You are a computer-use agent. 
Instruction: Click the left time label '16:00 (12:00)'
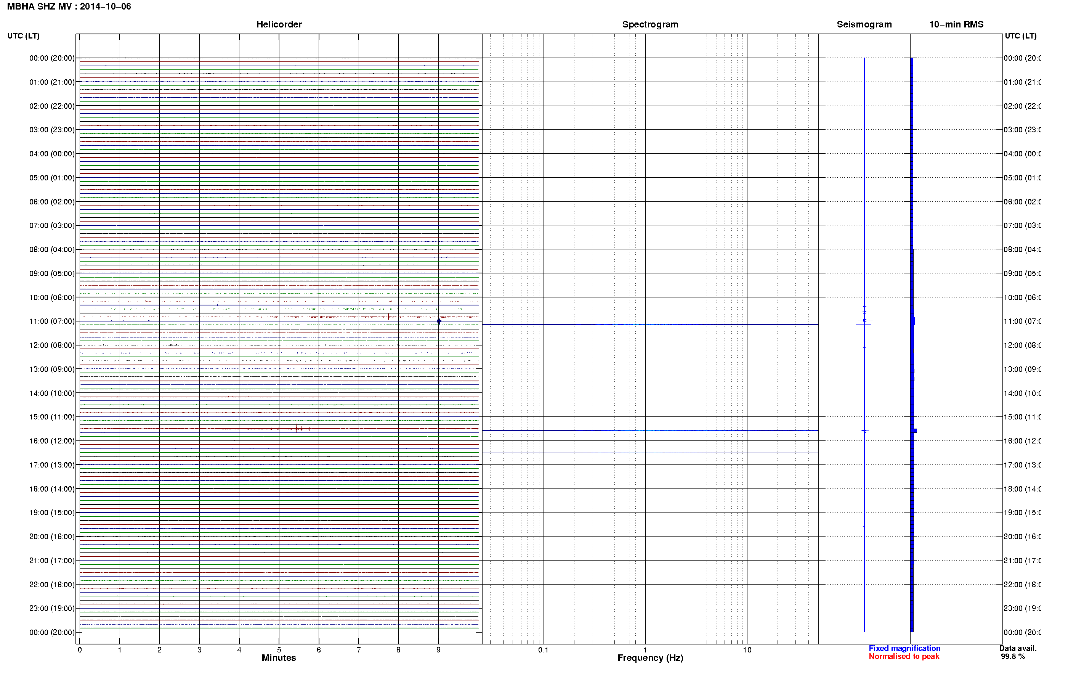(x=52, y=441)
